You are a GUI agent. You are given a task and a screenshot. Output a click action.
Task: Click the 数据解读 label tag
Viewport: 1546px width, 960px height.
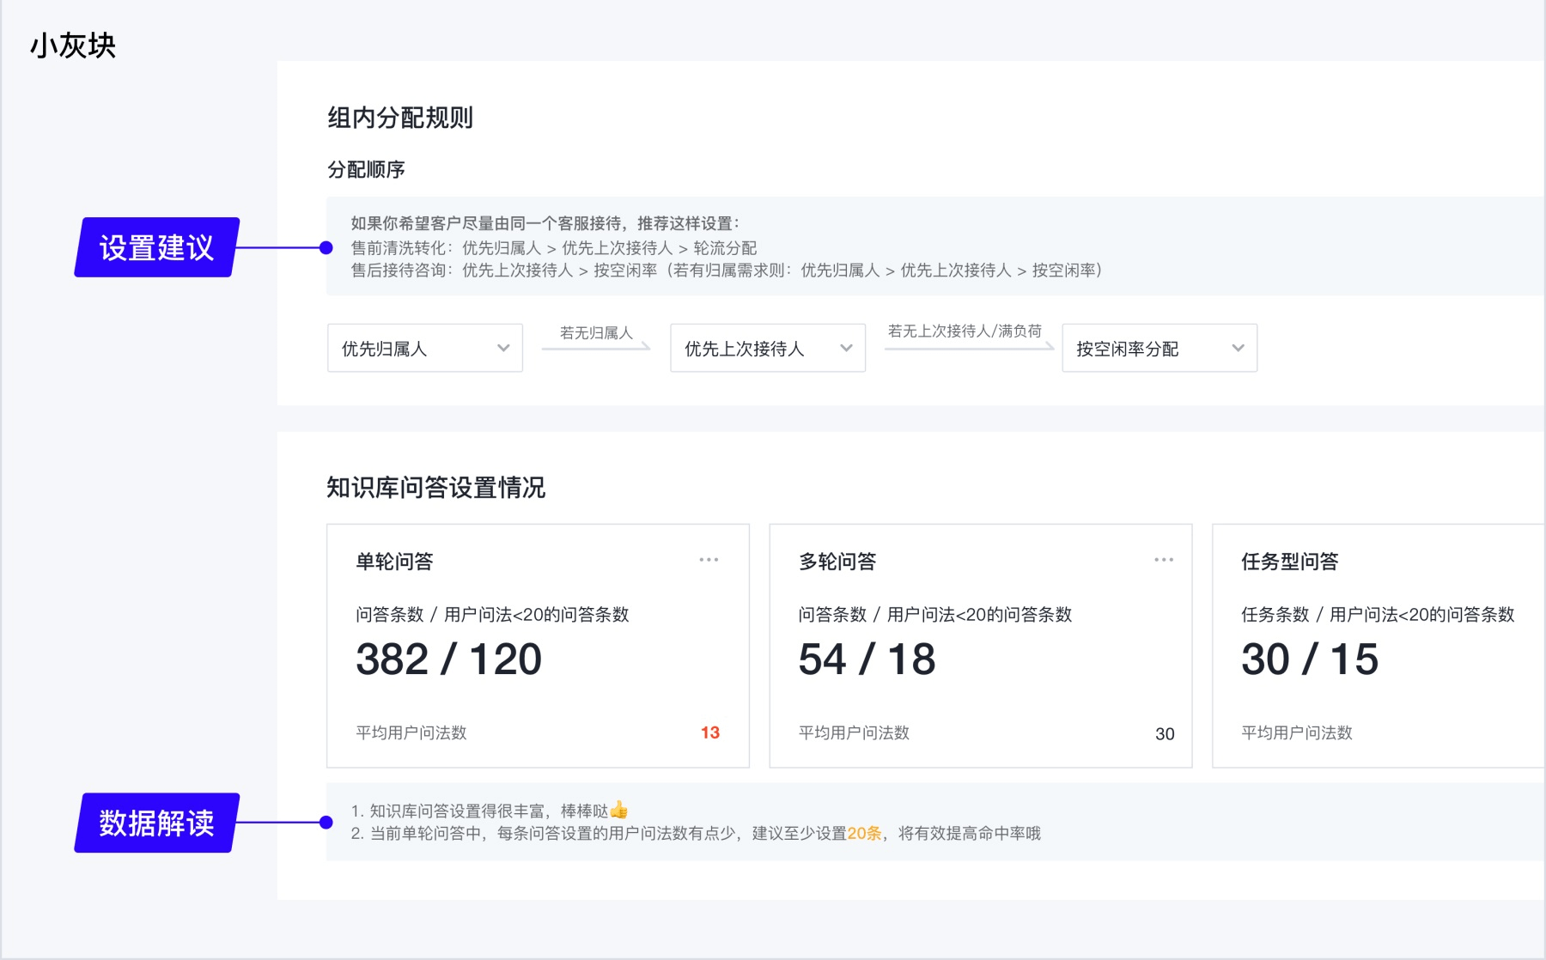tap(157, 823)
